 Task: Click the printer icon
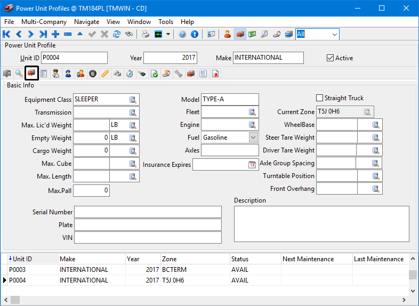click(x=145, y=34)
